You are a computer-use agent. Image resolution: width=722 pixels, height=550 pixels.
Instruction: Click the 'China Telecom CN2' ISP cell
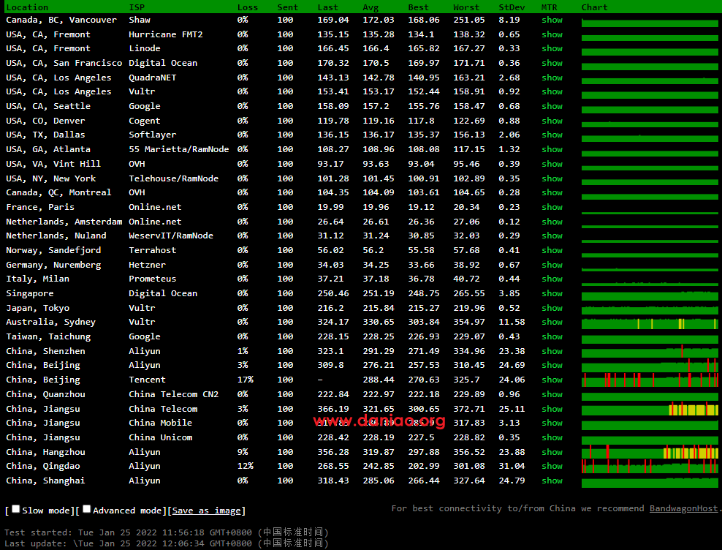click(174, 394)
